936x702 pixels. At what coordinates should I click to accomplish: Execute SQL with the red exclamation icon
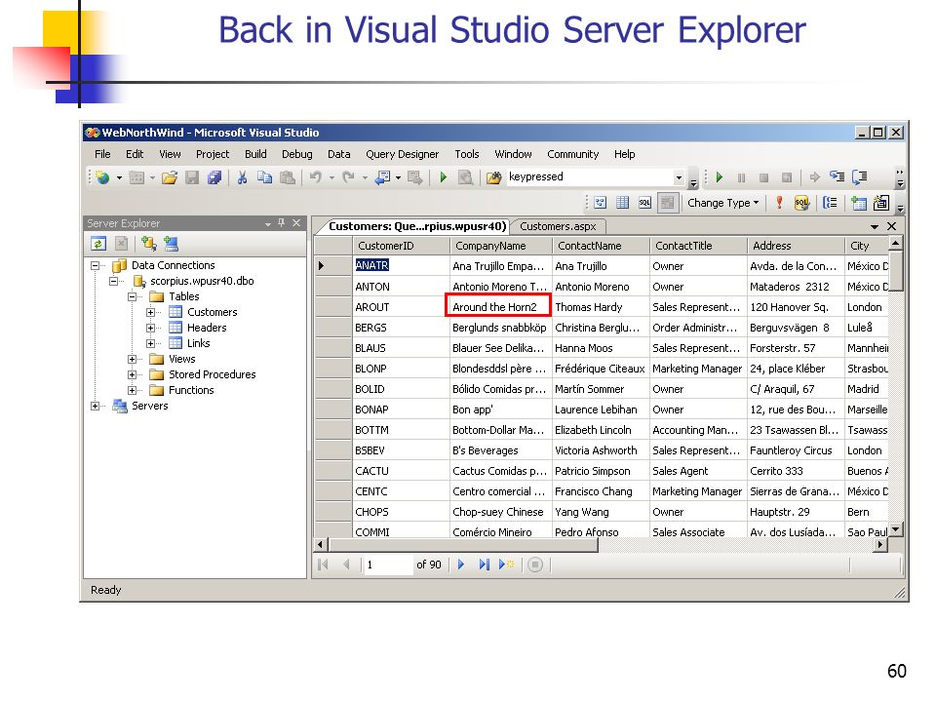pyautogui.click(x=779, y=203)
